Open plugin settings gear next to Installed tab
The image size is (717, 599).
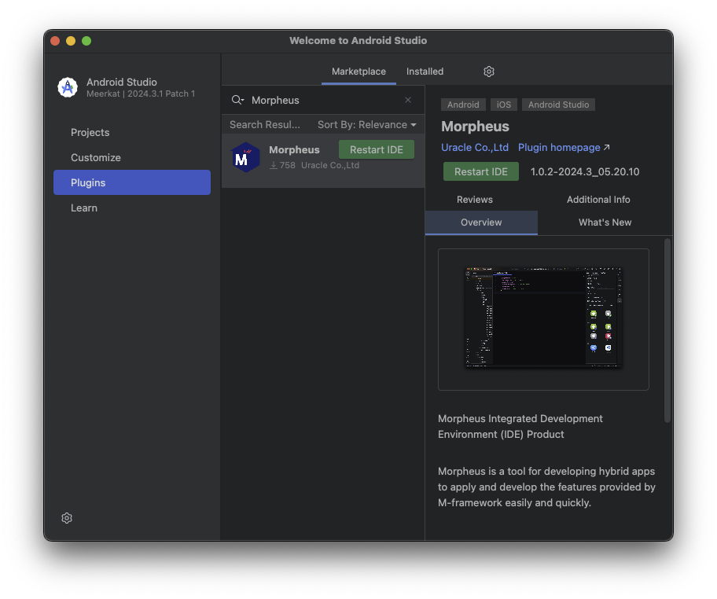click(x=489, y=72)
